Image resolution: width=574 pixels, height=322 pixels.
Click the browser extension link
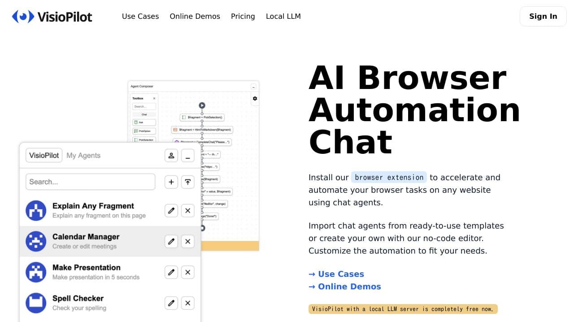tap(389, 178)
